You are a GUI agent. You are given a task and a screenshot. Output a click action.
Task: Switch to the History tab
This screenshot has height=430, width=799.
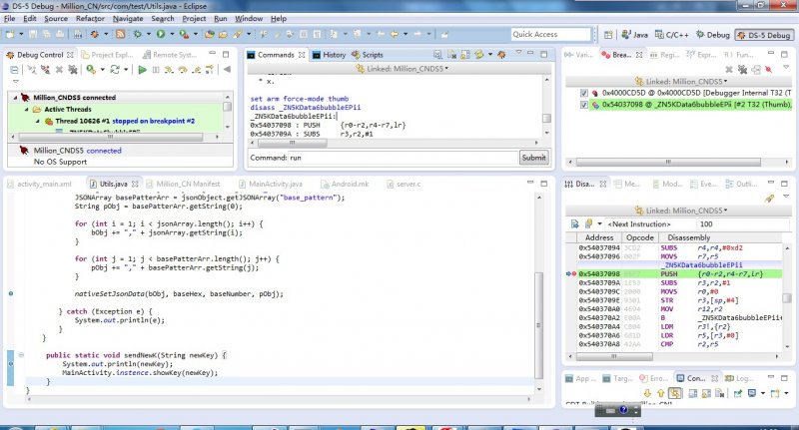[334, 54]
